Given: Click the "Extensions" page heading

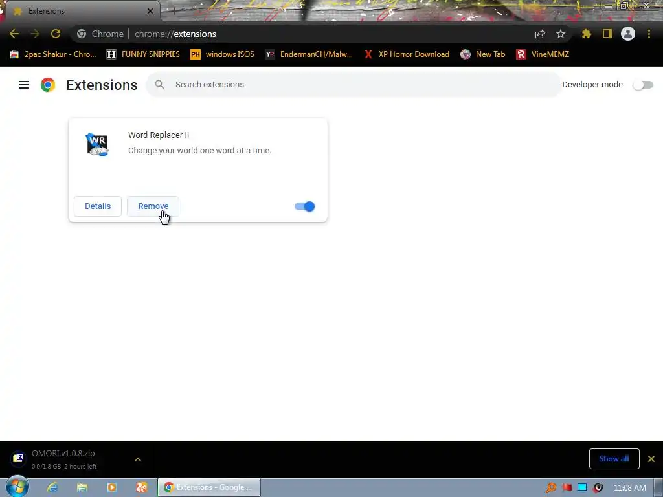Looking at the screenshot, I should tap(102, 85).
